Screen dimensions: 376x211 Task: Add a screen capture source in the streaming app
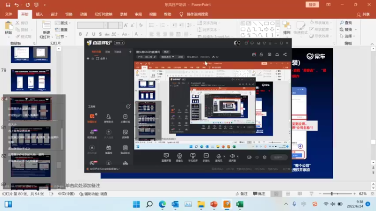click(166, 158)
